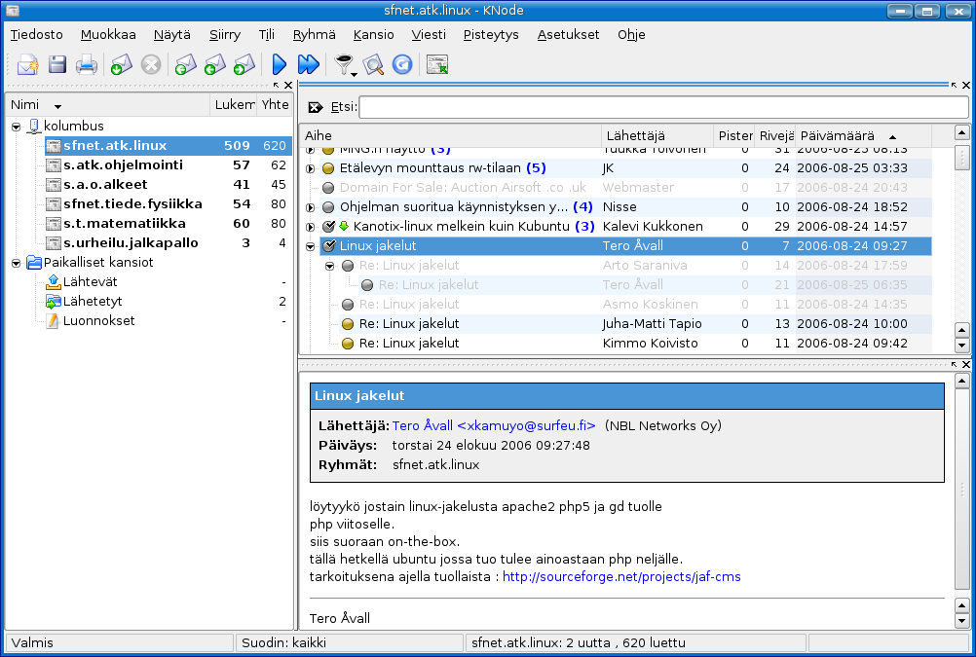Expand the Etälevyn mounttaus rw-tilaan thread
The height and width of the screenshot is (657, 976).
click(311, 168)
